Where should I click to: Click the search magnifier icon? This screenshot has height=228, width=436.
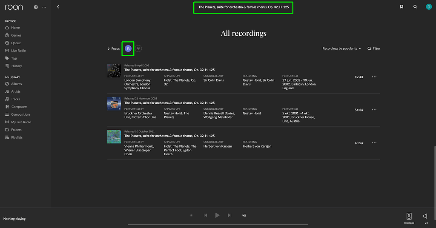[x=415, y=7]
